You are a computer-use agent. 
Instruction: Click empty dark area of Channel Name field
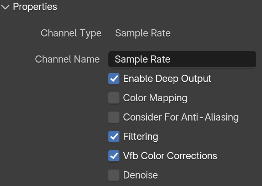213,59
